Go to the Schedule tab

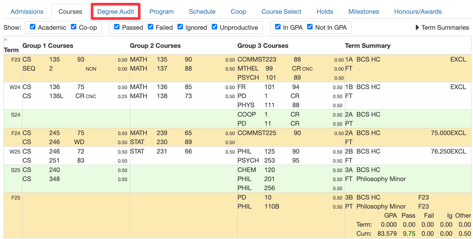[x=202, y=11]
